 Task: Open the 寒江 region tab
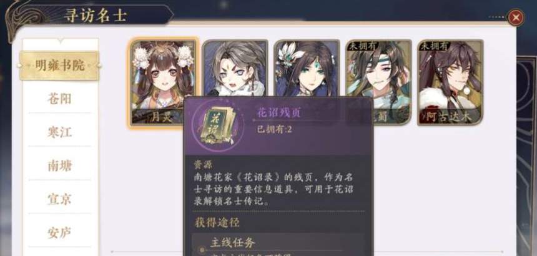pos(59,132)
